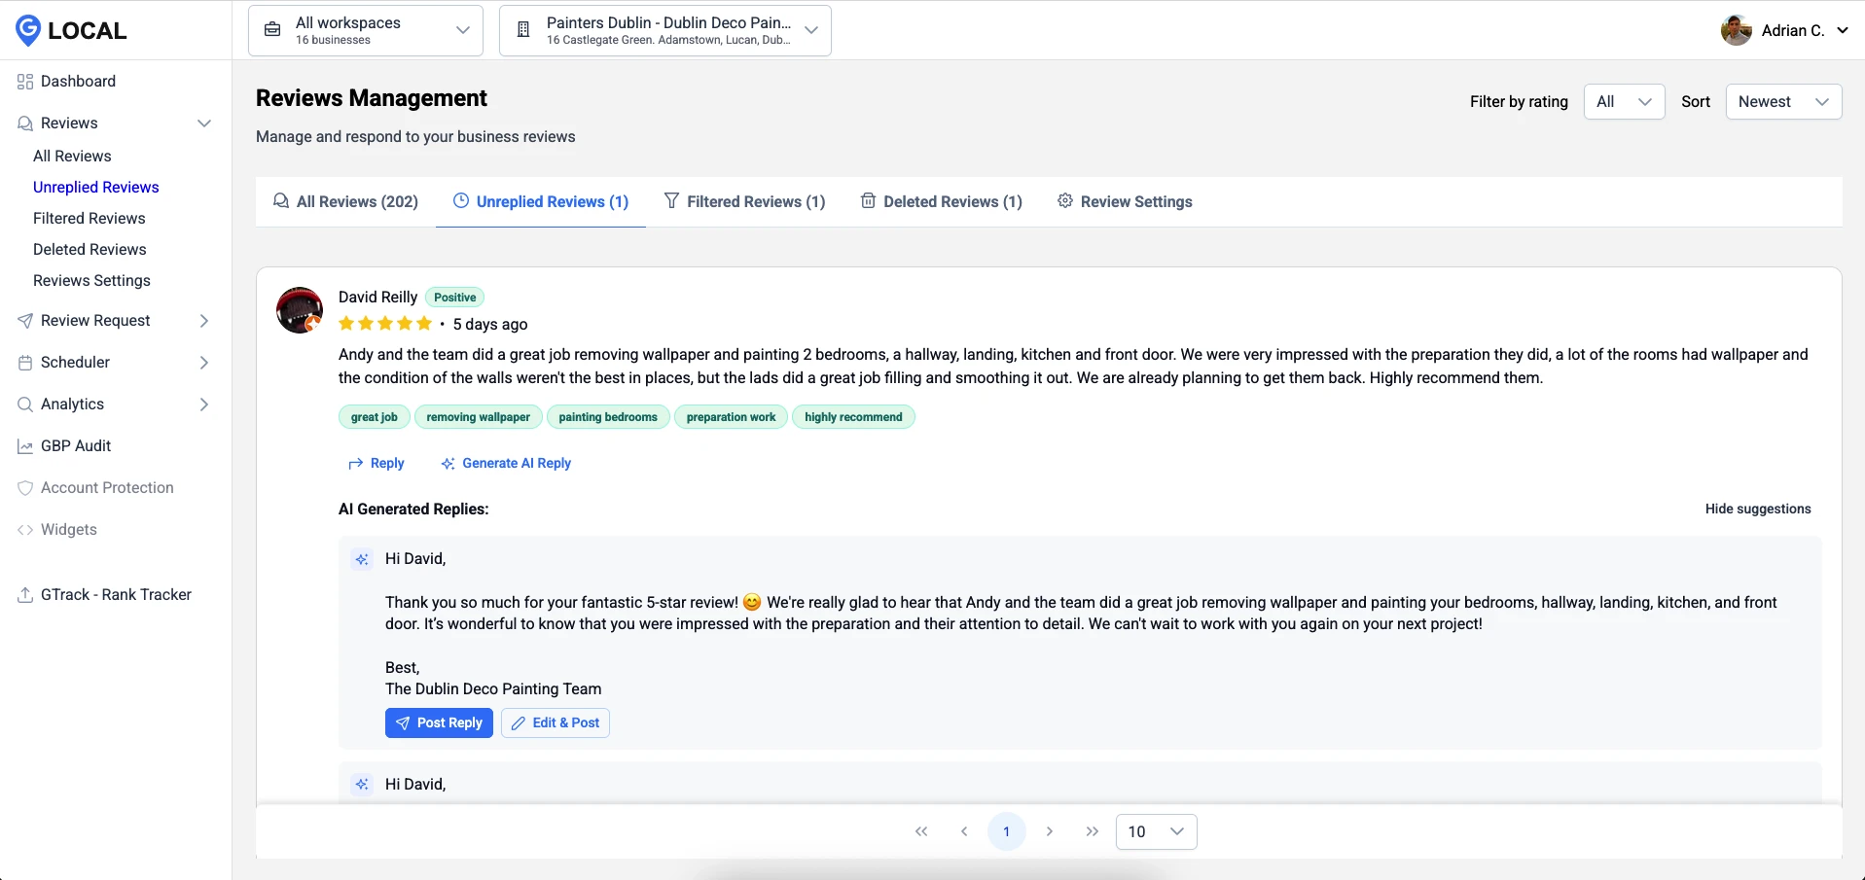Click the GTrack Rank Tracker upload icon

(24, 594)
